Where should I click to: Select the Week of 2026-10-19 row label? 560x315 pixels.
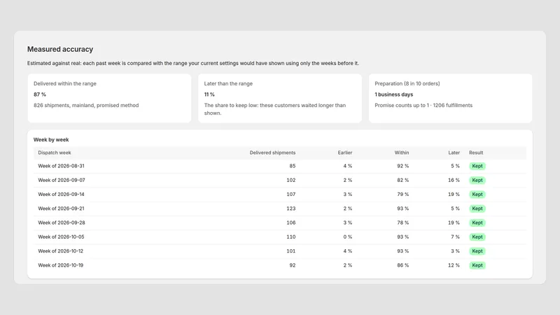point(60,265)
